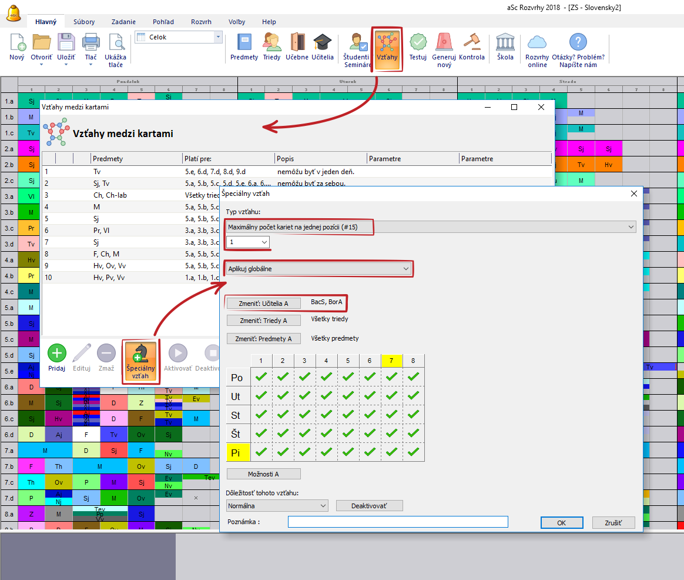This screenshot has width=684, height=580.
Task: Open the Voľby ribbon tab
Action: pyautogui.click(x=237, y=22)
